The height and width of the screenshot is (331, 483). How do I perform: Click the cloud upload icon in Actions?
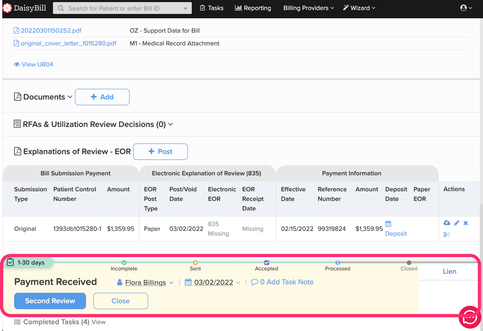pos(447,223)
